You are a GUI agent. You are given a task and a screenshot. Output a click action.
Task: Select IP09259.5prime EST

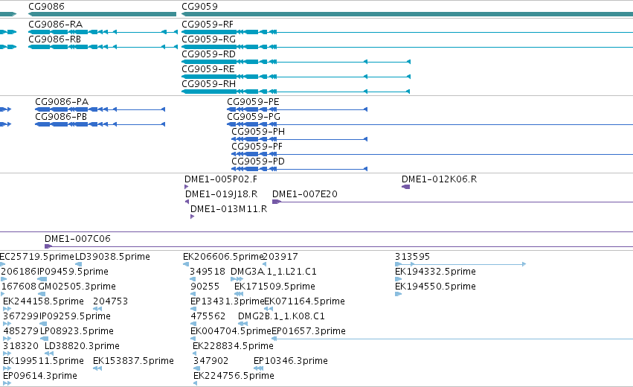(x=75, y=316)
